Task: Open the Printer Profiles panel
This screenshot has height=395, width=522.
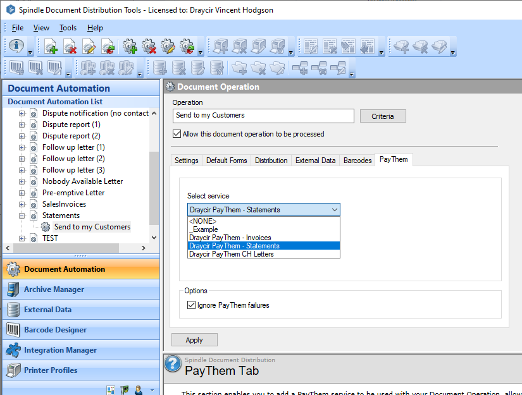Action: [x=81, y=370]
